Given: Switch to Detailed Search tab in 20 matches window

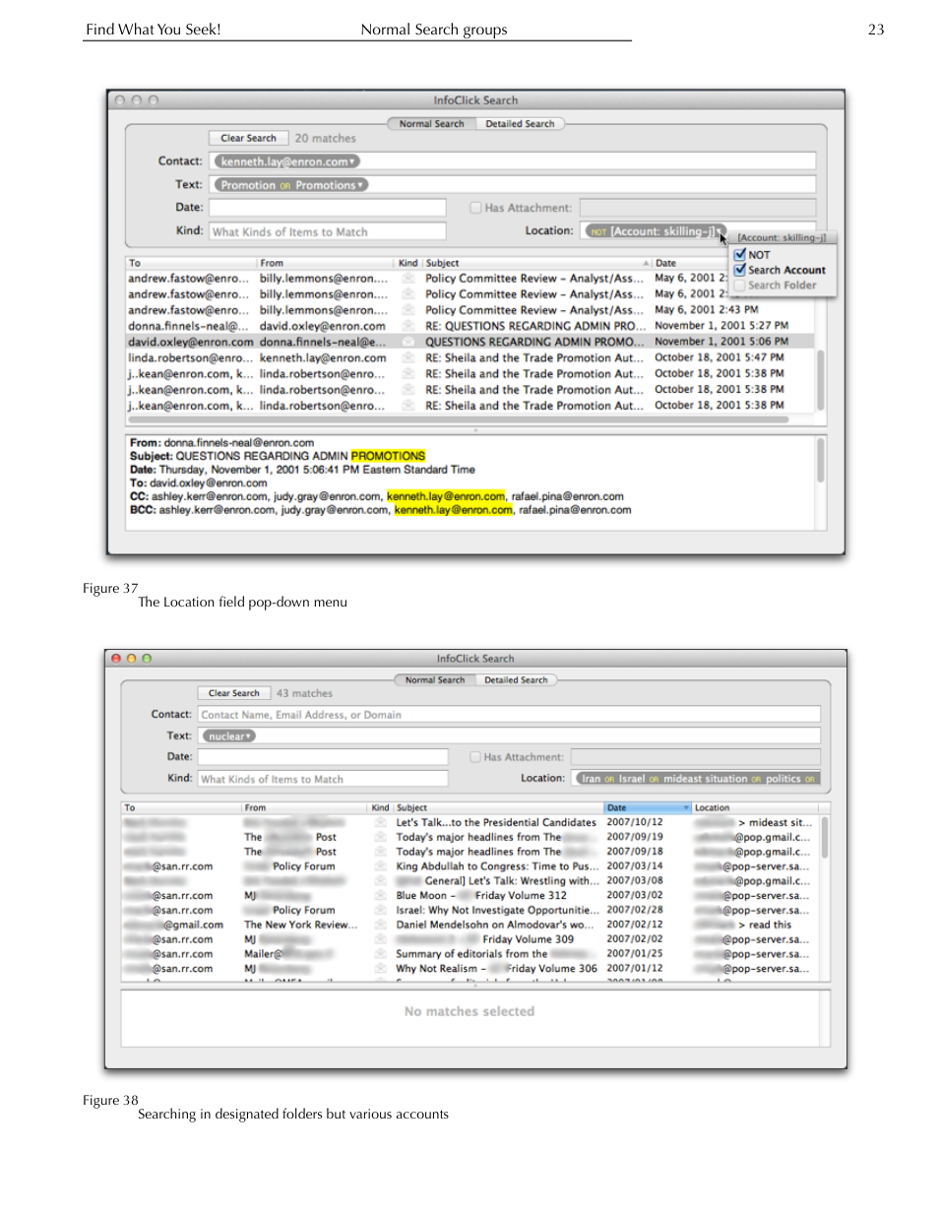Looking at the screenshot, I should pos(520,124).
